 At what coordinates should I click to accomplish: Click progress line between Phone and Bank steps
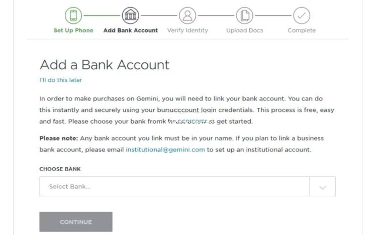[102, 16]
